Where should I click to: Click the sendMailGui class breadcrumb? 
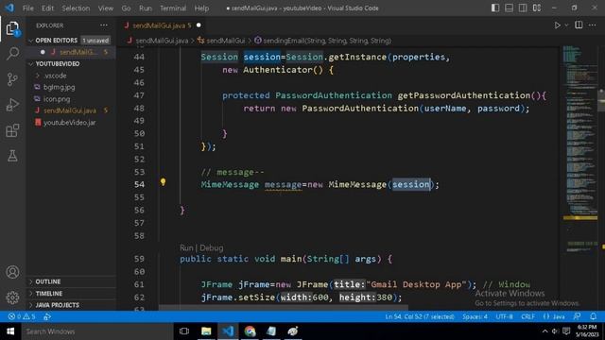click(225, 41)
